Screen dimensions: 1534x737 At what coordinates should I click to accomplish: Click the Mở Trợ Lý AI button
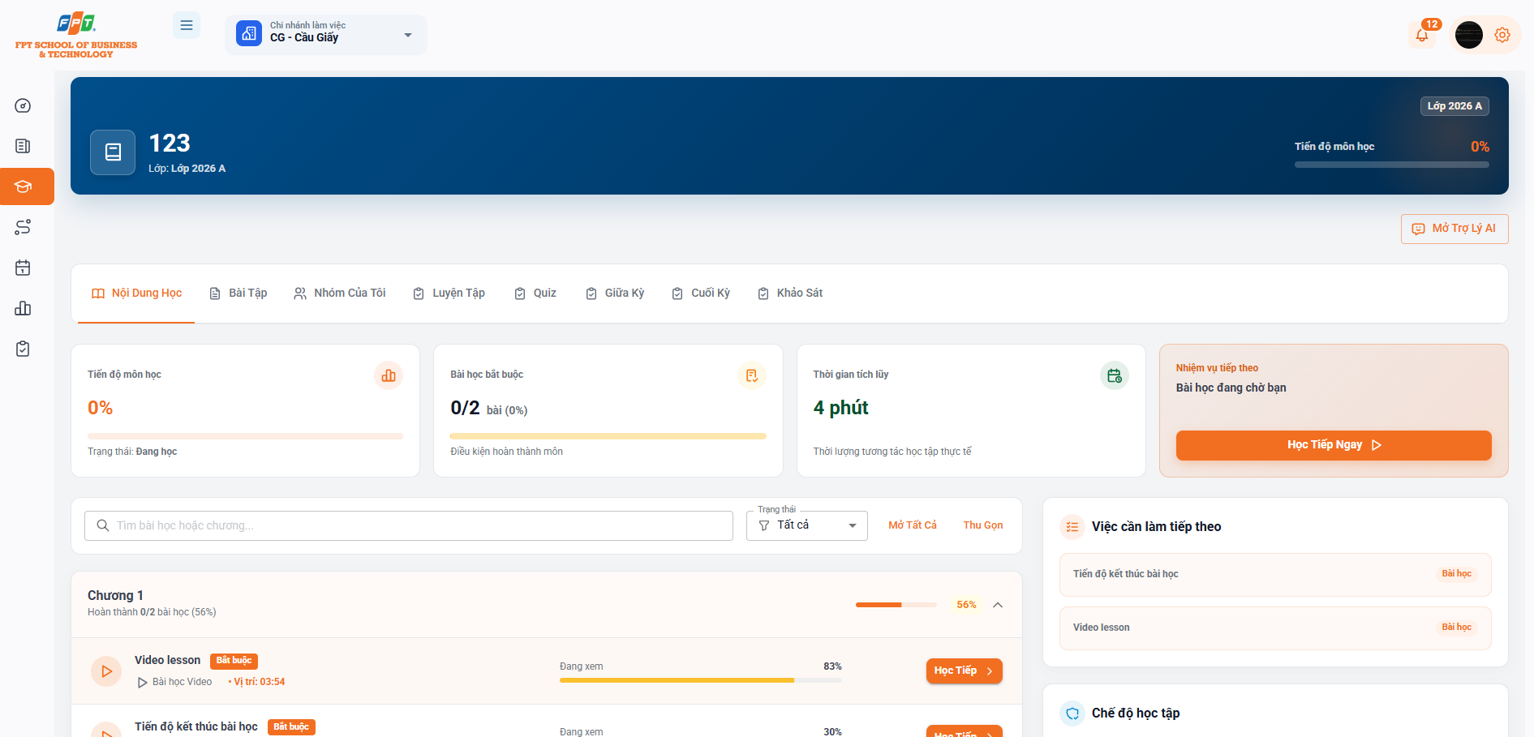tap(1455, 229)
